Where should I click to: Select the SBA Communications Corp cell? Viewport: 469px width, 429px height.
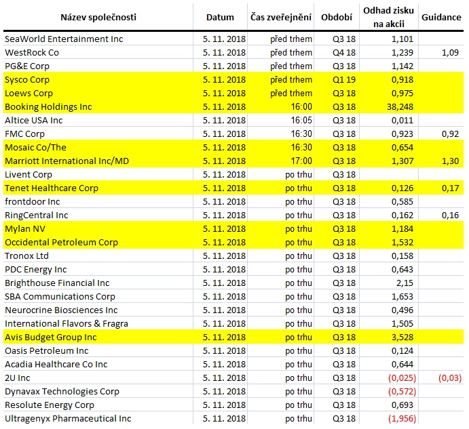(98, 297)
